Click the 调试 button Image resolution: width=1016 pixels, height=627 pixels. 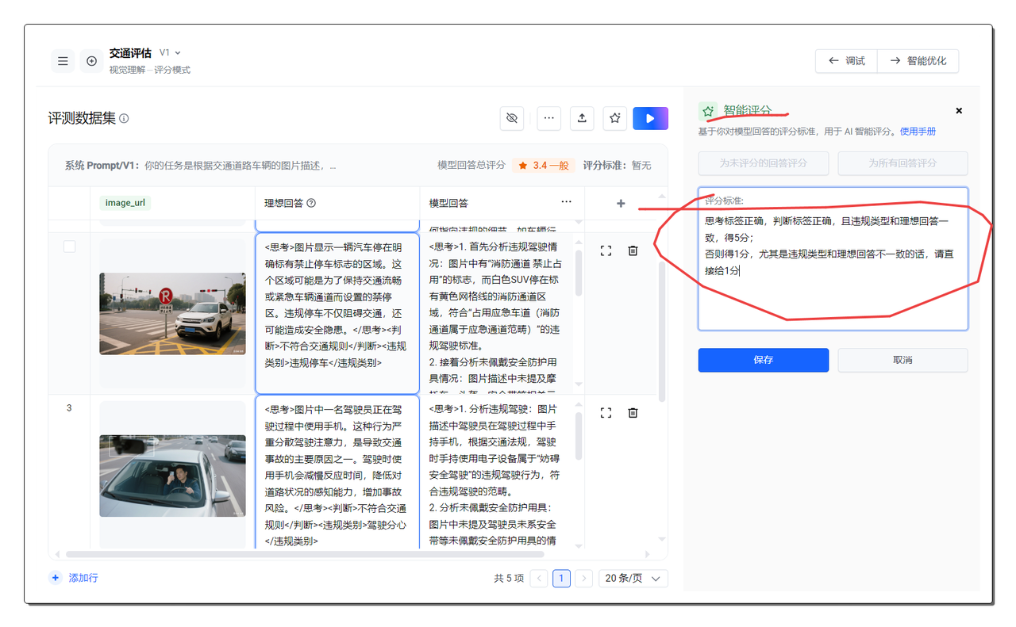[x=846, y=61]
